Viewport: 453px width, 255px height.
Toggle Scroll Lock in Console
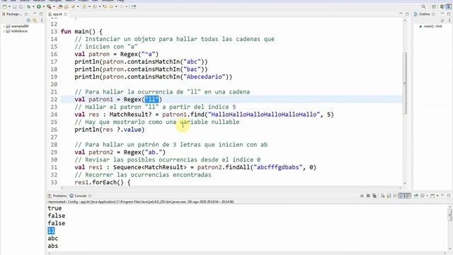pos(389,195)
